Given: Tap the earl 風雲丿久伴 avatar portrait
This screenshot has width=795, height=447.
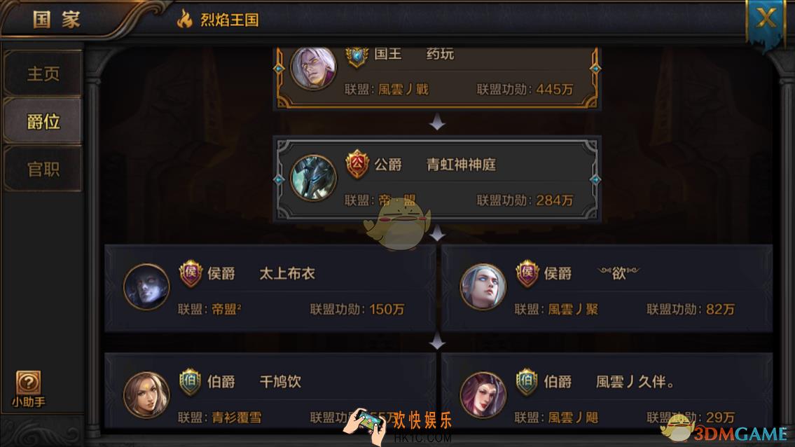Looking at the screenshot, I should click(x=483, y=395).
